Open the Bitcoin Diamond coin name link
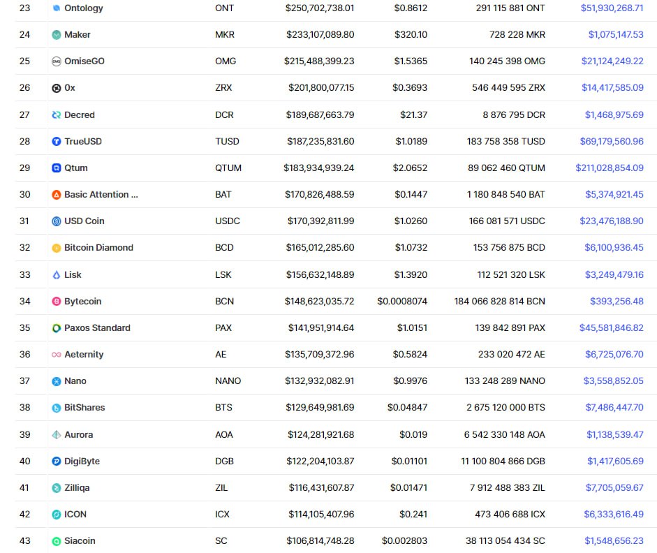 coord(98,248)
